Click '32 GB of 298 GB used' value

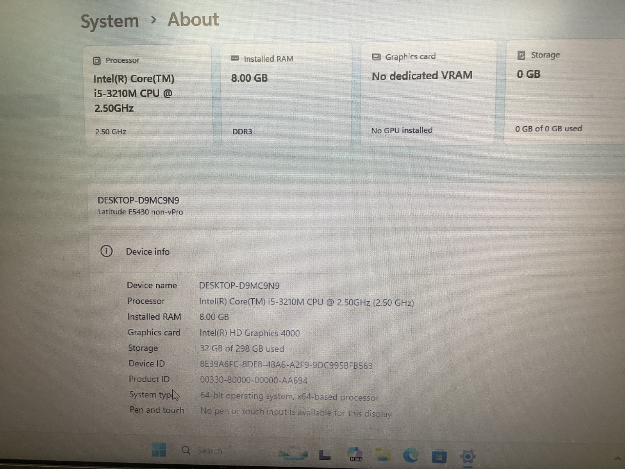[242, 349]
